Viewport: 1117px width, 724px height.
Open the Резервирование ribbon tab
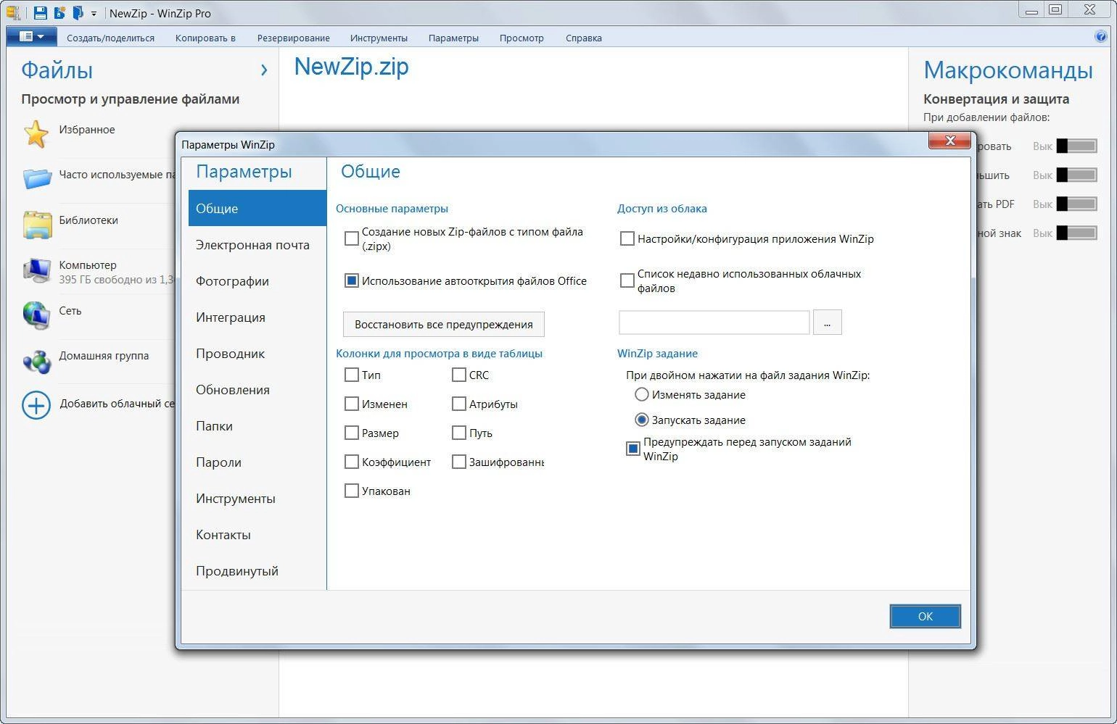293,38
